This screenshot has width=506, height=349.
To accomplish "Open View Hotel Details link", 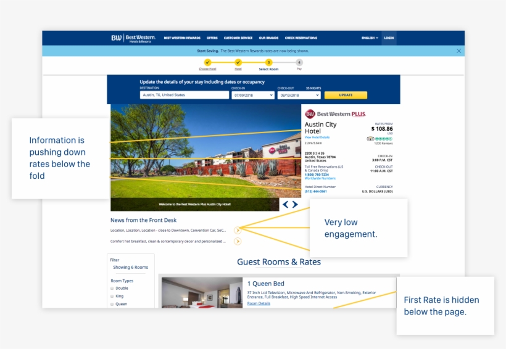I will [317, 138].
